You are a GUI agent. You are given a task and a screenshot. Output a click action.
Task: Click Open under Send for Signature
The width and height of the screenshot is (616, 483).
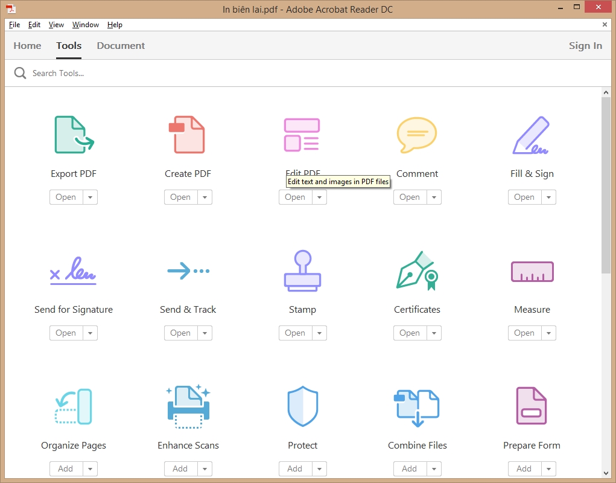pyautogui.click(x=66, y=333)
